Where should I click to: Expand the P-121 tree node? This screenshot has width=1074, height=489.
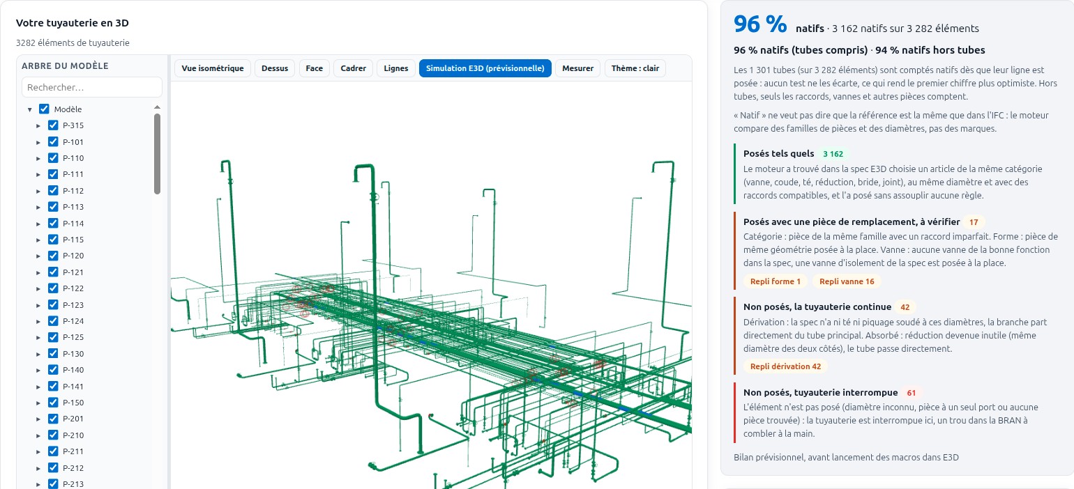38,272
